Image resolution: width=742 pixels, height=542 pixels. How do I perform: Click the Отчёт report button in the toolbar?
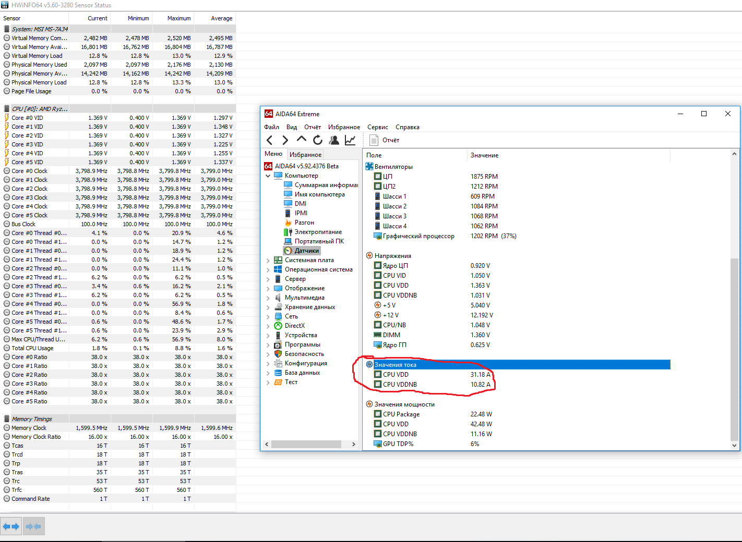click(385, 140)
